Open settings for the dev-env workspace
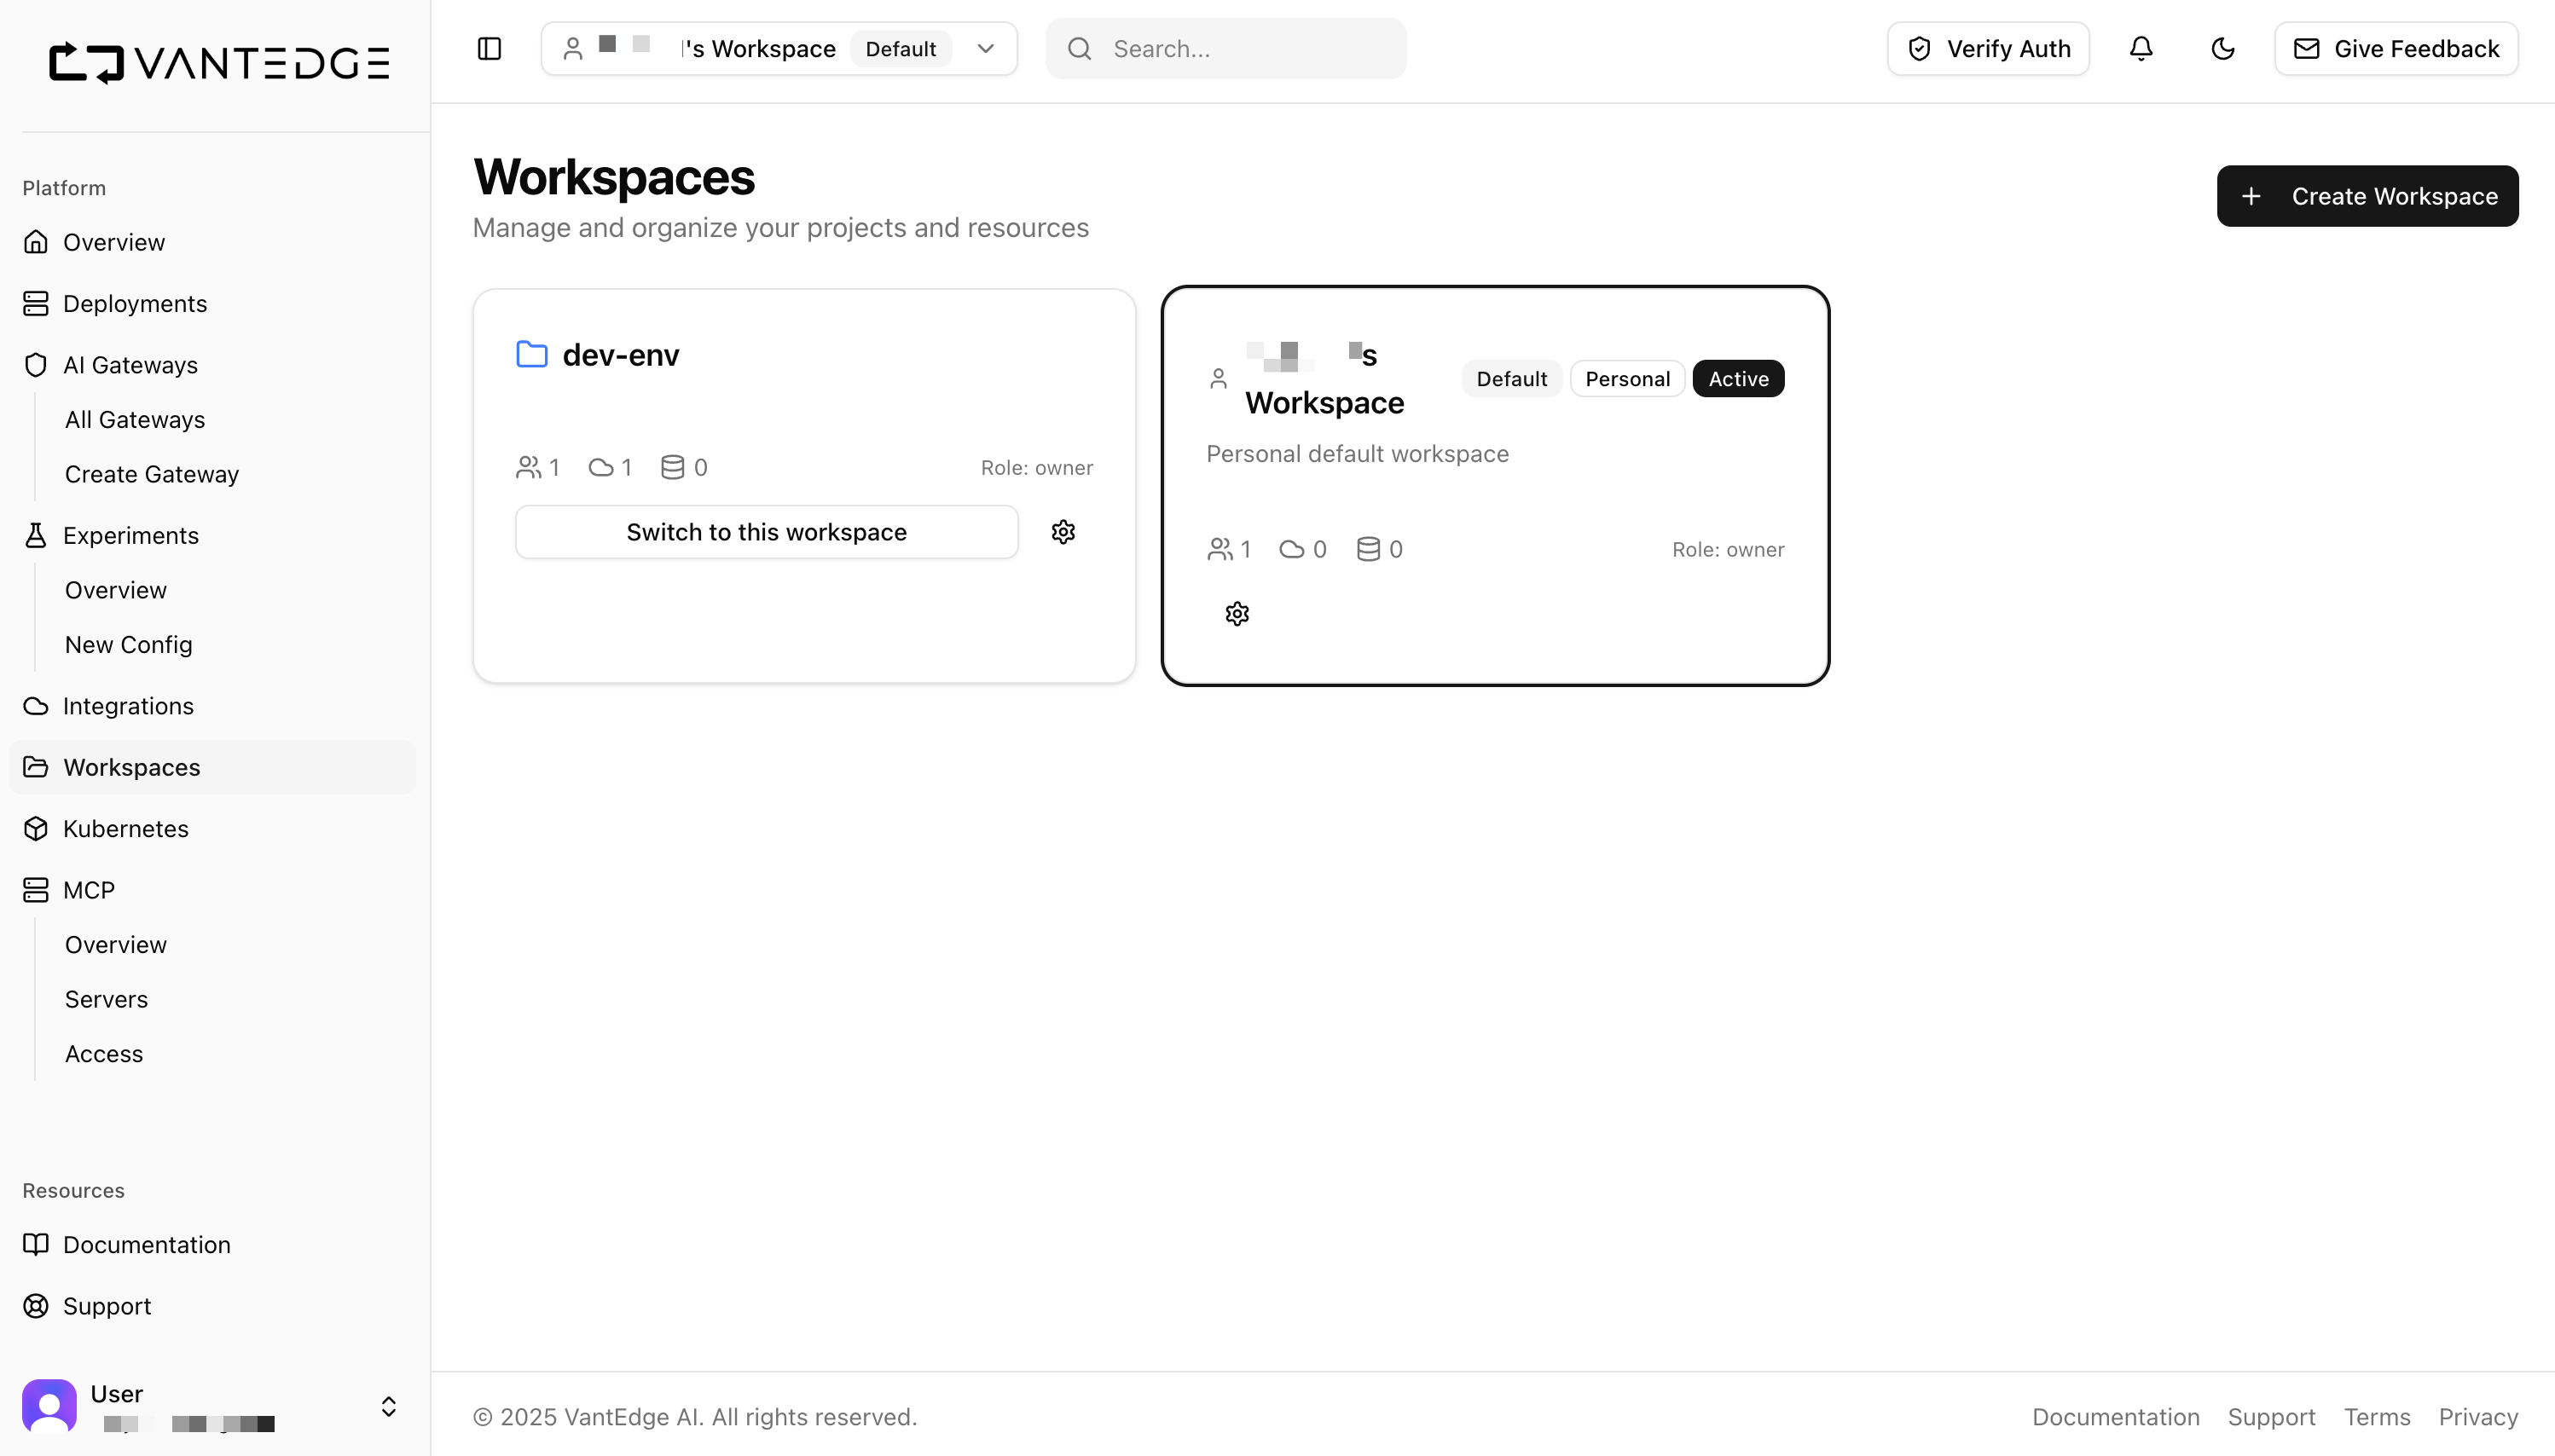Viewport: 2555px width, 1456px height. [1063, 531]
